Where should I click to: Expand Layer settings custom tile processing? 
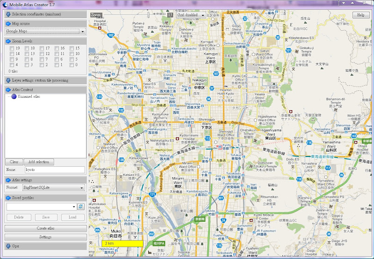(x=8, y=80)
